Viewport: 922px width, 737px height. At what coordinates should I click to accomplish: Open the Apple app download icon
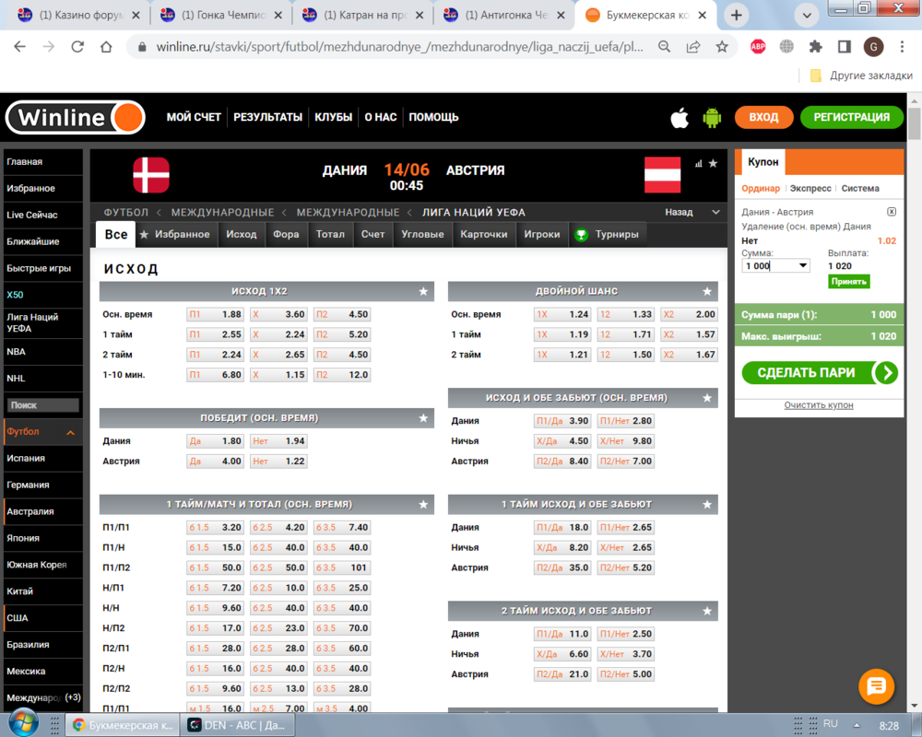(x=680, y=118)
